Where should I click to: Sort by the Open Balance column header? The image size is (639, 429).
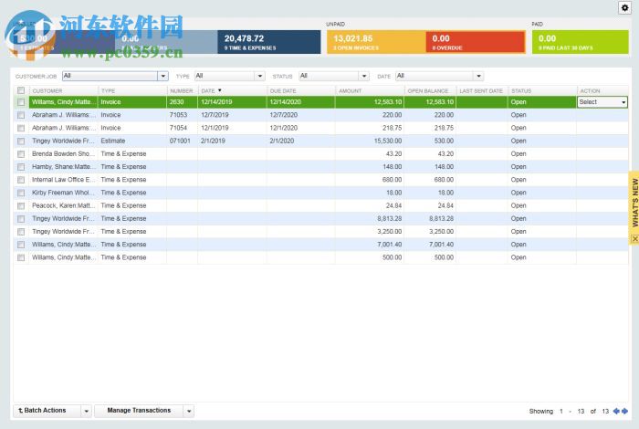coord(428,91)
